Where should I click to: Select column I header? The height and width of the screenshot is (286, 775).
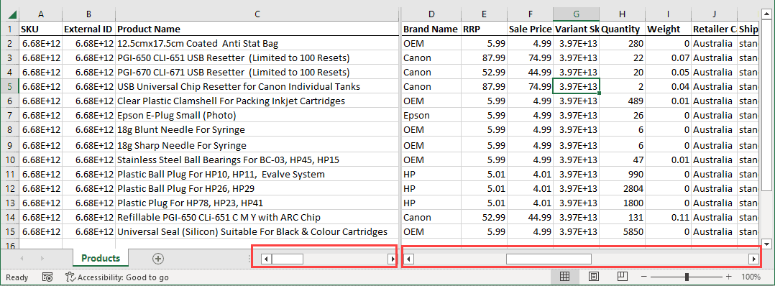point(669,14)
